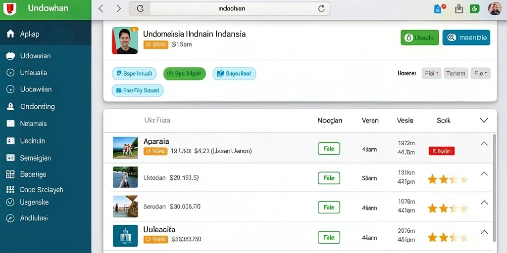Click the reload icon left of address
507x253 pixels.
(x=140, y=9)
